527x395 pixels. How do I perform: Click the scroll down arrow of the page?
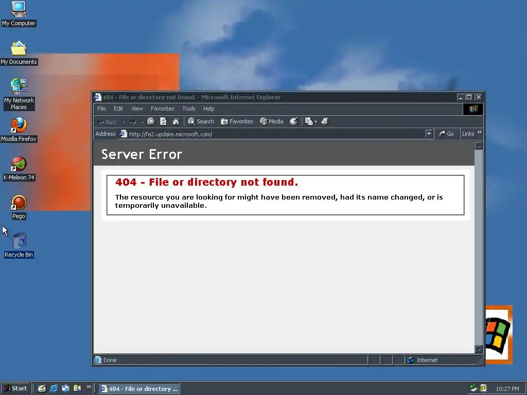tap(479, 349)
